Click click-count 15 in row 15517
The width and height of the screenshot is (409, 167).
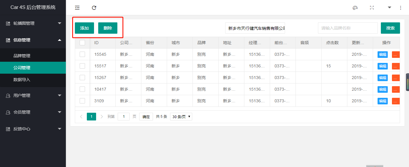tap(328, 66)
